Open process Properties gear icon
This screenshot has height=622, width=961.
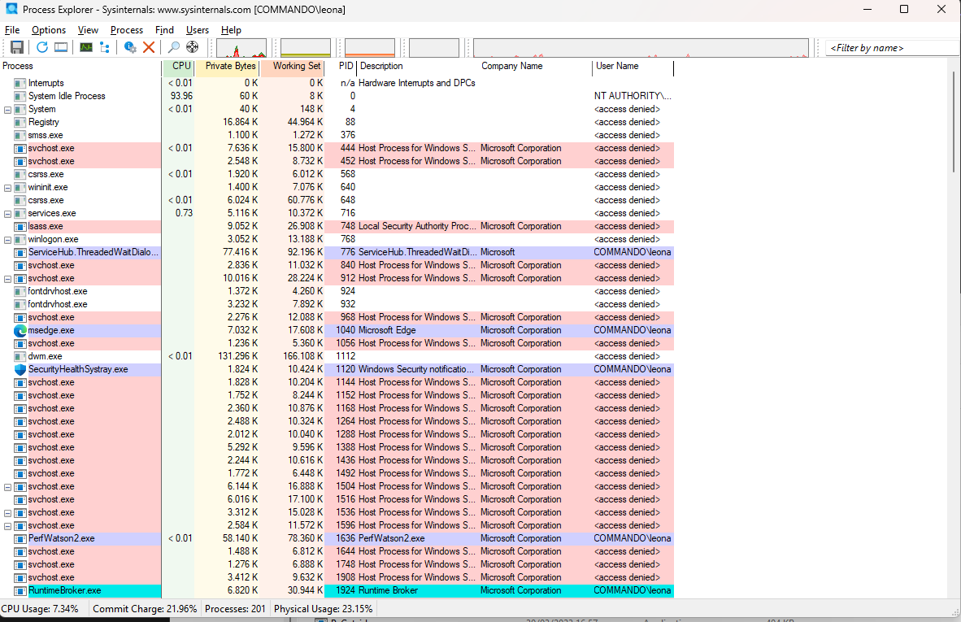[130, 48]
